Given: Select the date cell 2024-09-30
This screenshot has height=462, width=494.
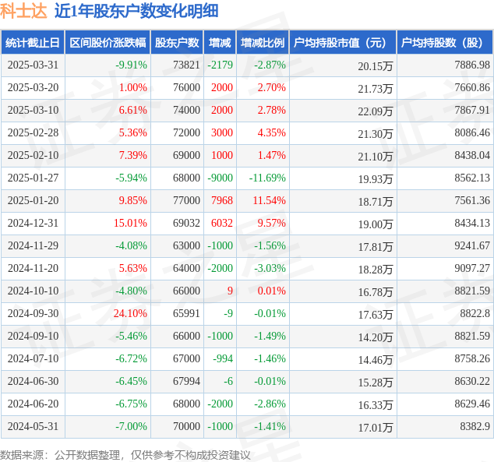Looking at the screenshot, I should [x=33, y=313].
